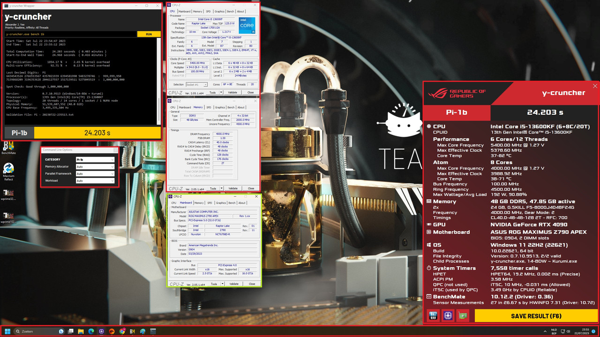
Task: Click the y-cruncher.exe bench 1b command field
Action: pos(71,34)
